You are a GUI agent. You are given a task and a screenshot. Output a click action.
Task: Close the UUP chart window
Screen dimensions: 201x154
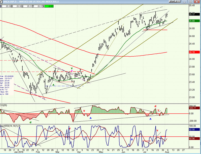[197, 2]
